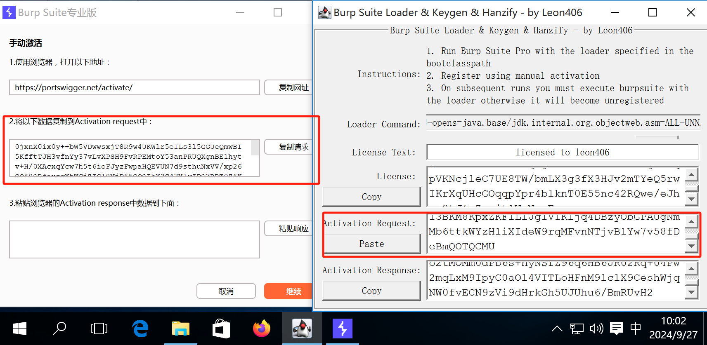Maximize the Keygen window
Screen dimensions: 707x345
pos(653,12)
